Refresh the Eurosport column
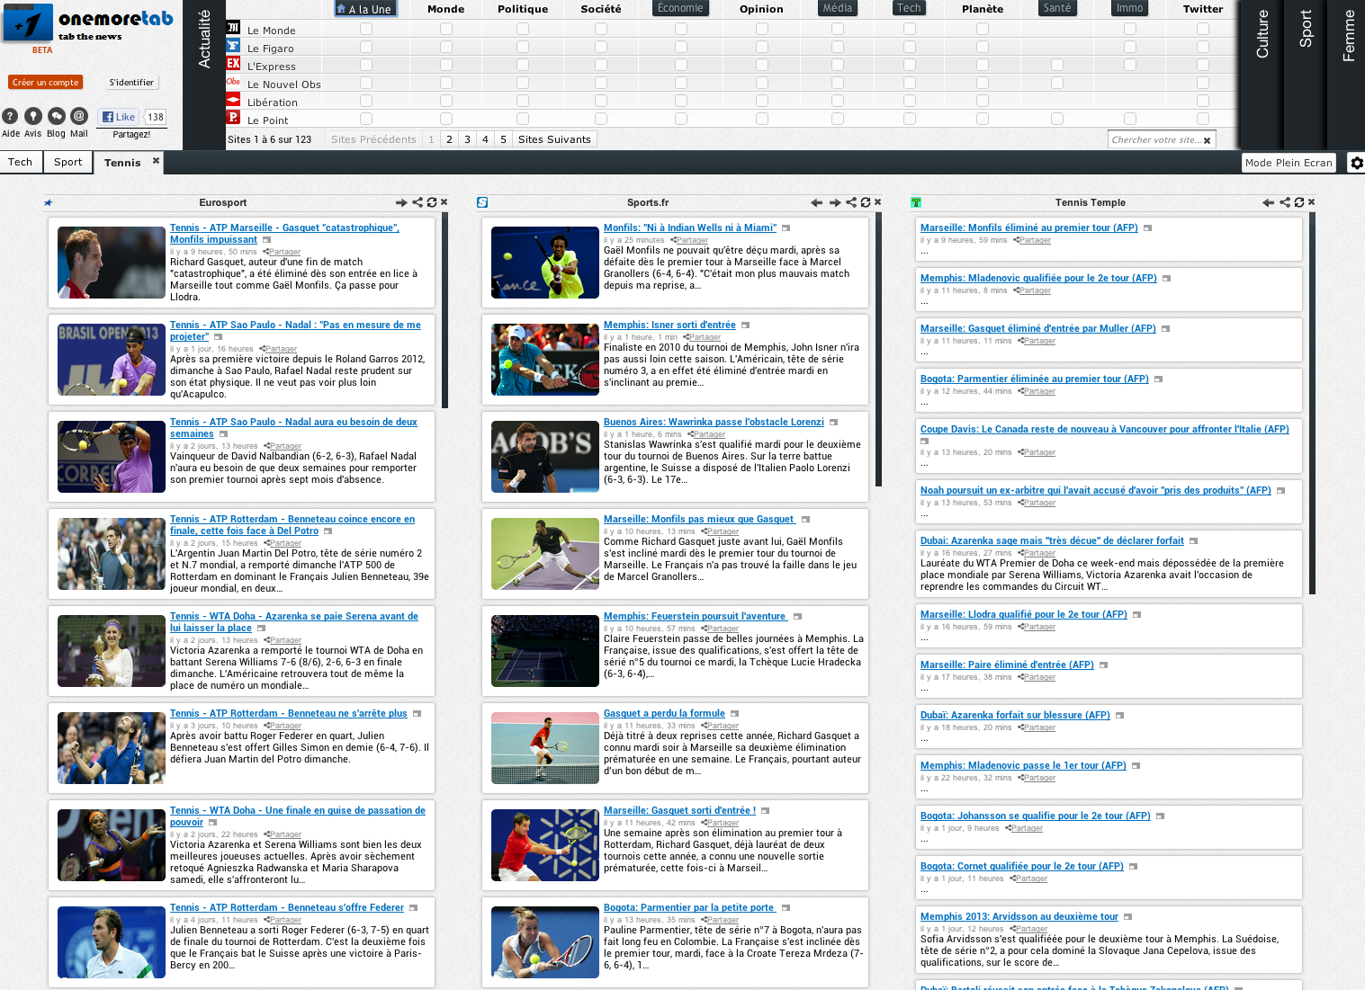This screenshot has width=1365, height=990. (x=432, y=202)
